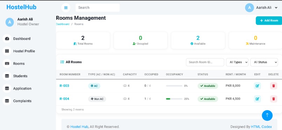The height and width of the screenshot is (130, 282).
Task: Click the Complaints table icon in sidebar
Action: click(7, 101)
